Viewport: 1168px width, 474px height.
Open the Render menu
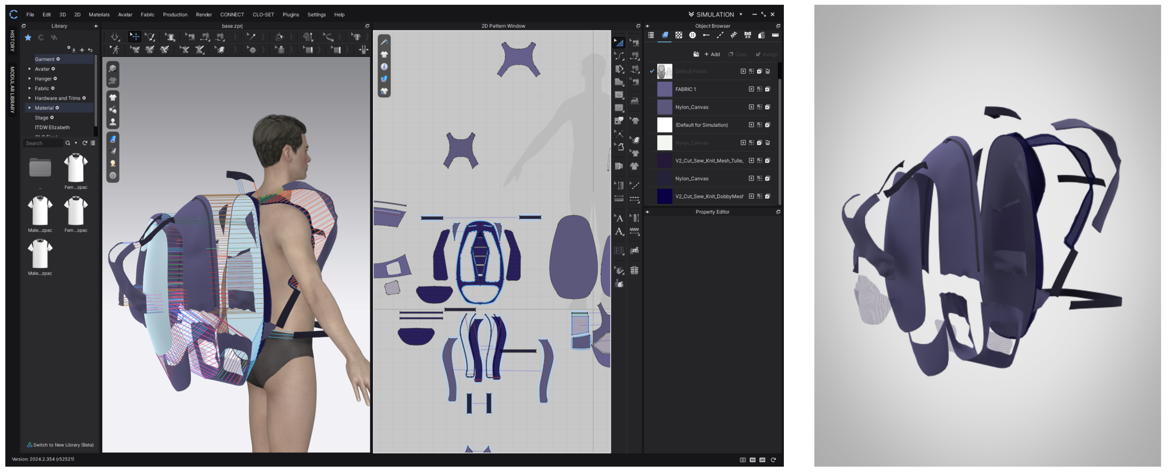pos(204,15)
